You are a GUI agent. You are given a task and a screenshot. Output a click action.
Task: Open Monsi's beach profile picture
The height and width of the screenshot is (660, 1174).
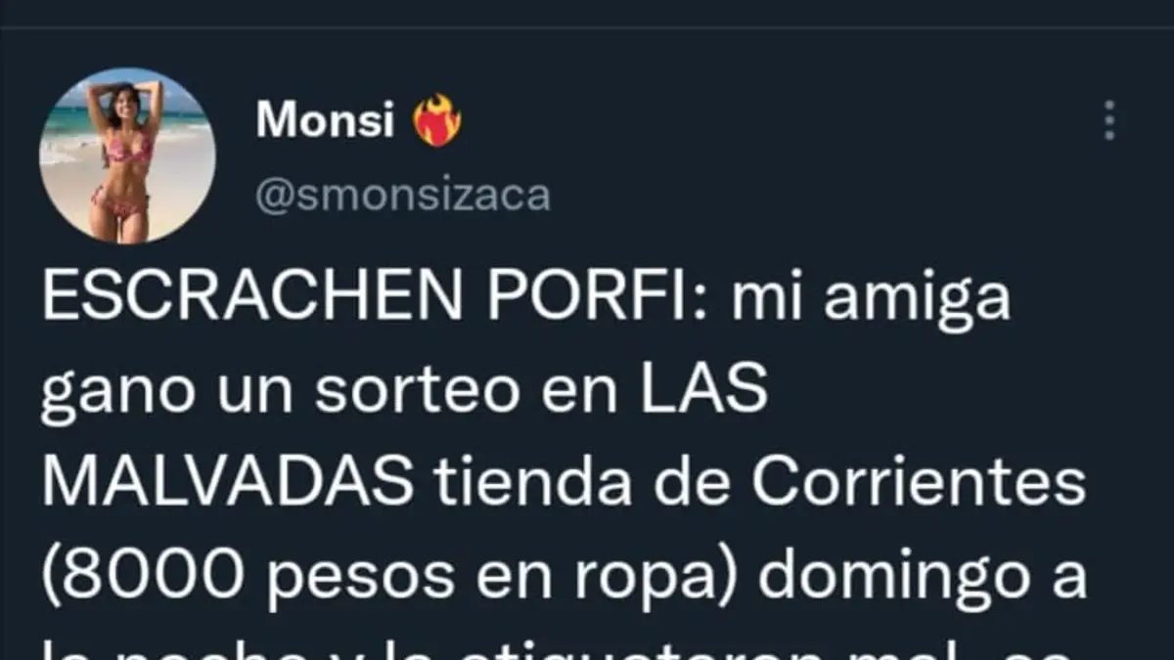[x=127, y=154]
